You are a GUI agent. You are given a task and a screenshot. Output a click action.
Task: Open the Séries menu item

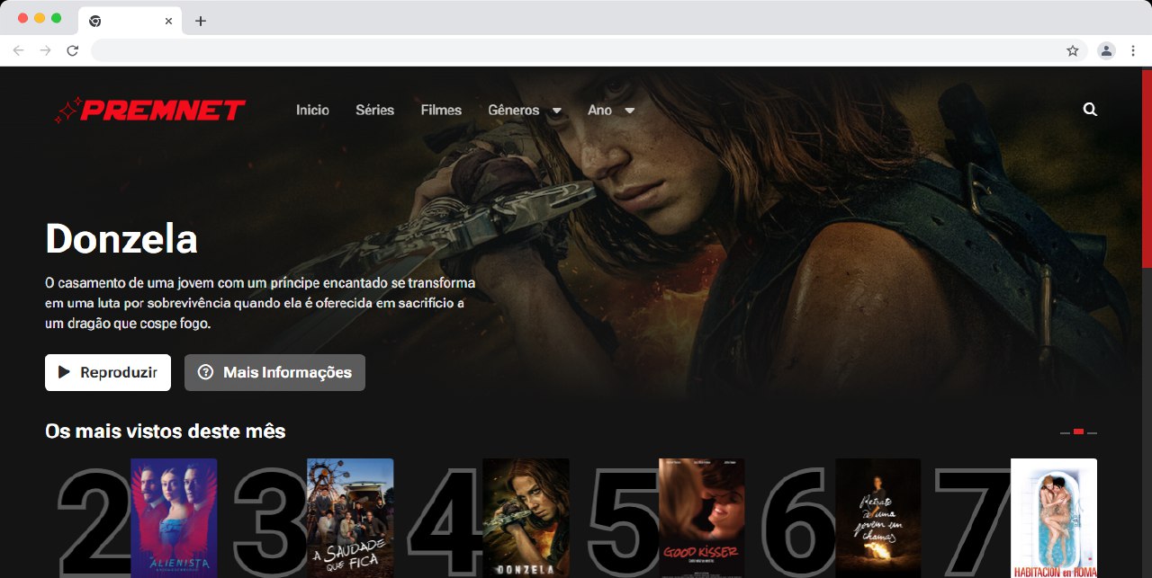(374, 110)
